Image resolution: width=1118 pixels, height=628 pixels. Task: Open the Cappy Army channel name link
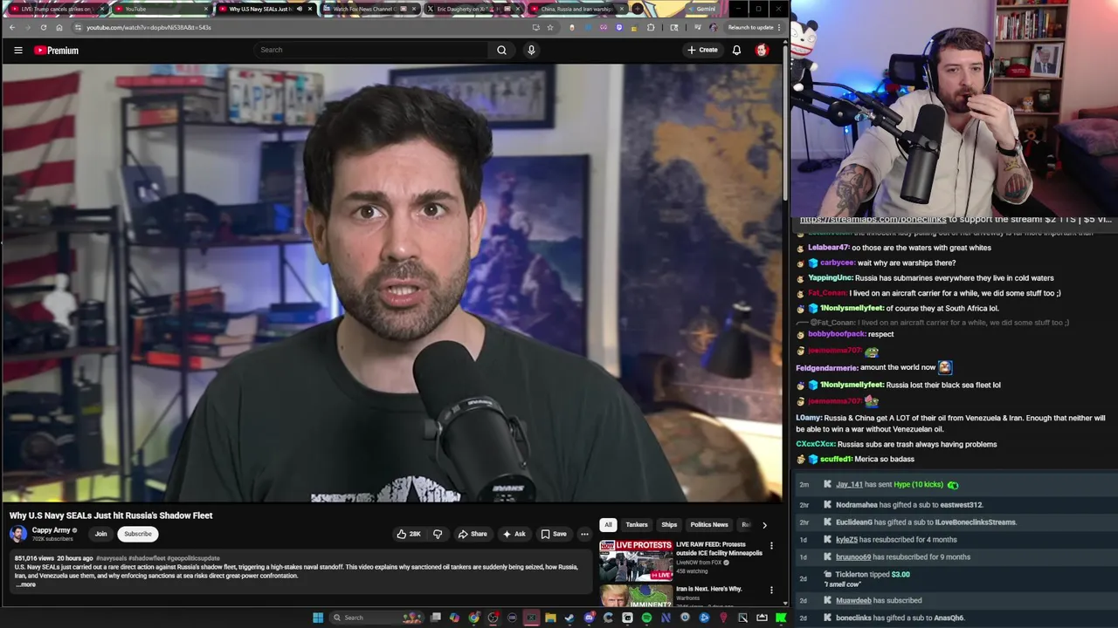click(x=51, y=530)
